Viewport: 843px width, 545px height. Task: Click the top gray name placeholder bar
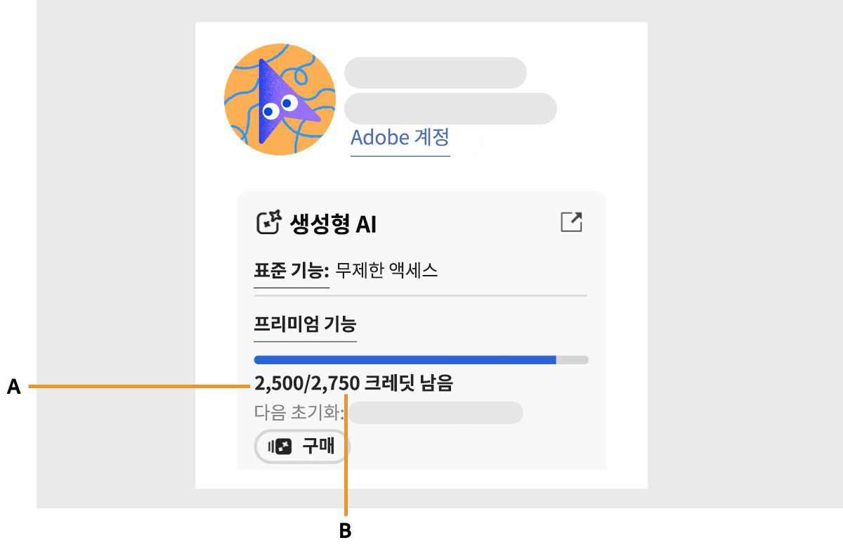434,72
